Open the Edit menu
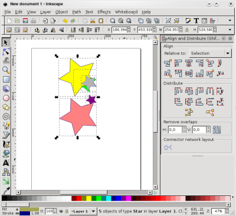The width and height of the screenshot is (236, 216). coord(19,12)
